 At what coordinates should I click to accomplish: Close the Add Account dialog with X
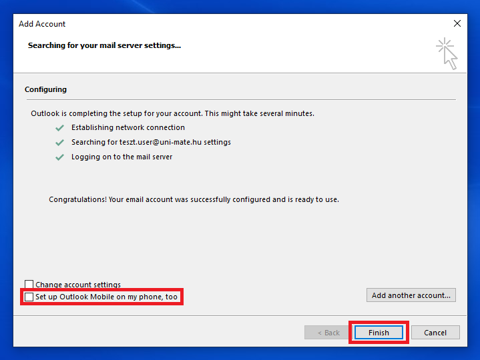[457, 23]
